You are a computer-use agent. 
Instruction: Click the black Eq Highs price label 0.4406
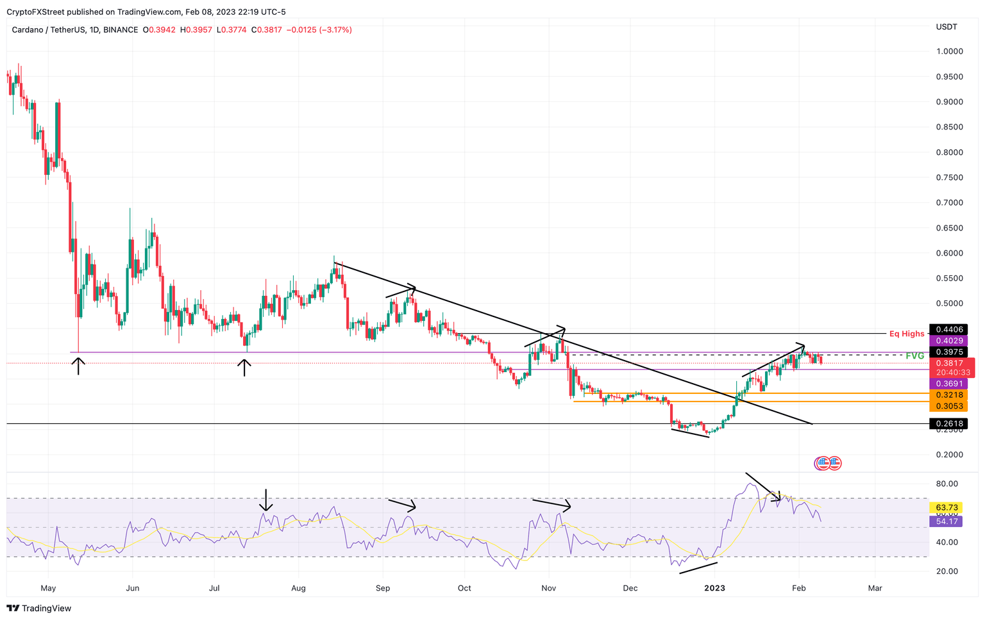point(949,329)
